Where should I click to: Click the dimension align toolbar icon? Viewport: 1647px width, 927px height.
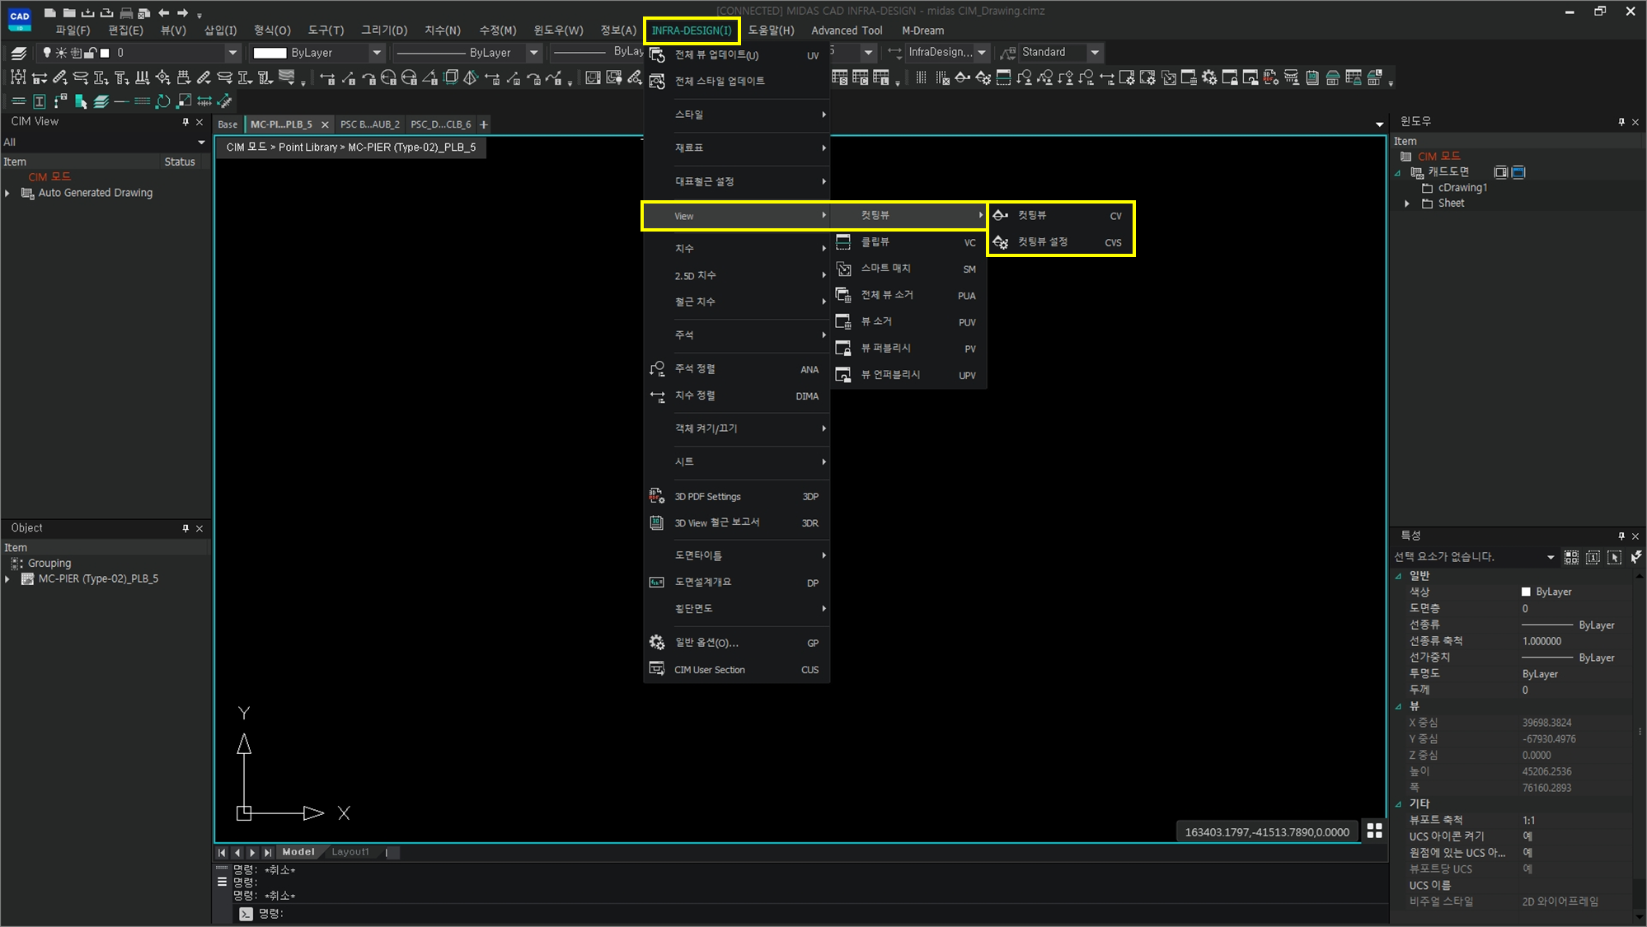tap(1106, 78)
